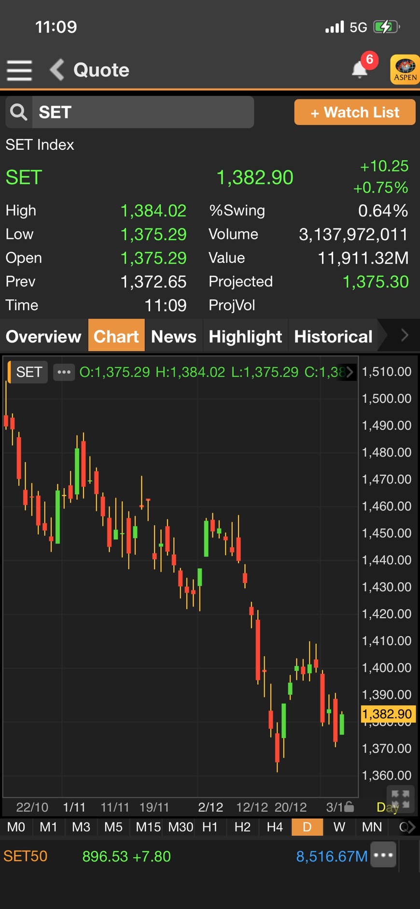Open notifications bell with 6 alerts
Image resolution: width=420 pixels, height=909 pixels.
point(360,70)
